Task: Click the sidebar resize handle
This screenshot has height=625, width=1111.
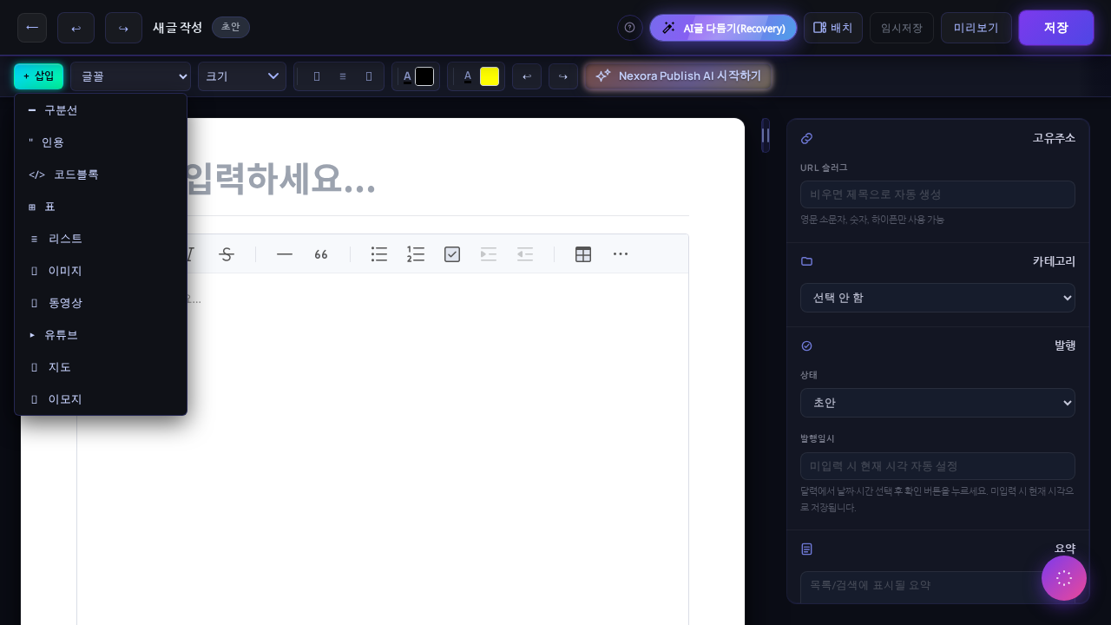Action: [766, 135]
